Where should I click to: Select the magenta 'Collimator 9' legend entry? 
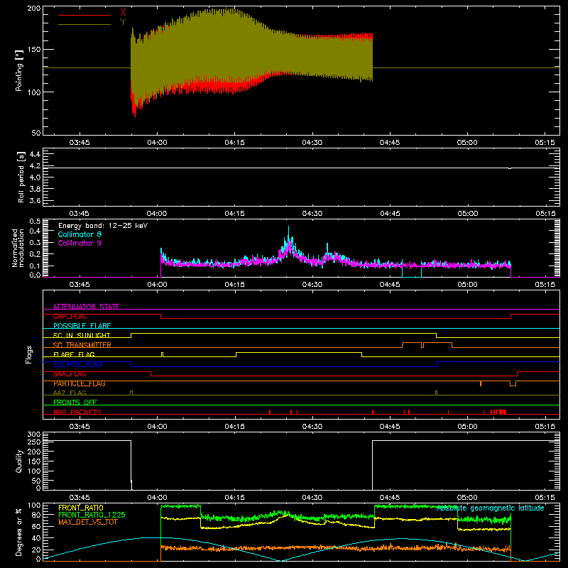(80, 243)
